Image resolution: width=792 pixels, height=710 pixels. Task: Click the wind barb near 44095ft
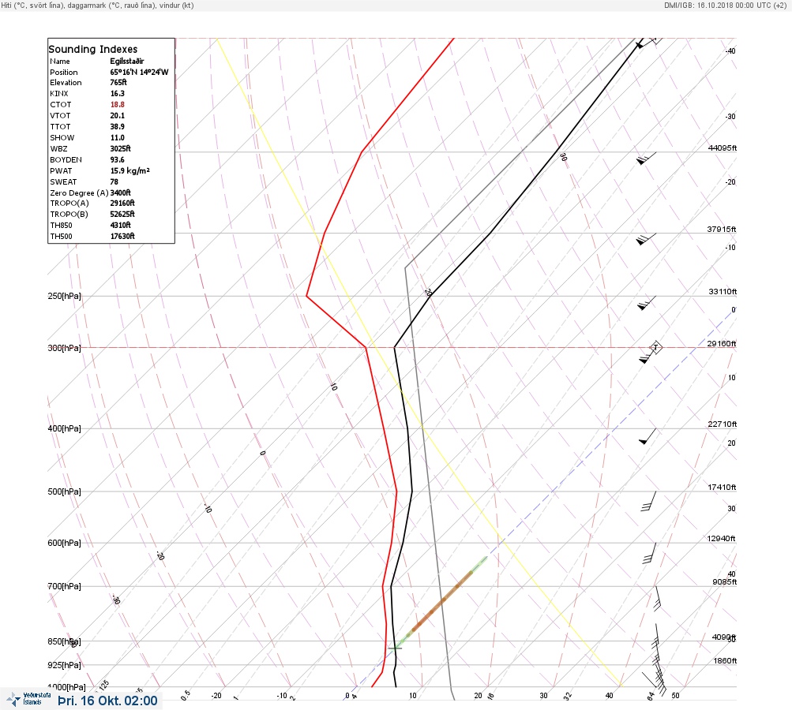point(647,159)
